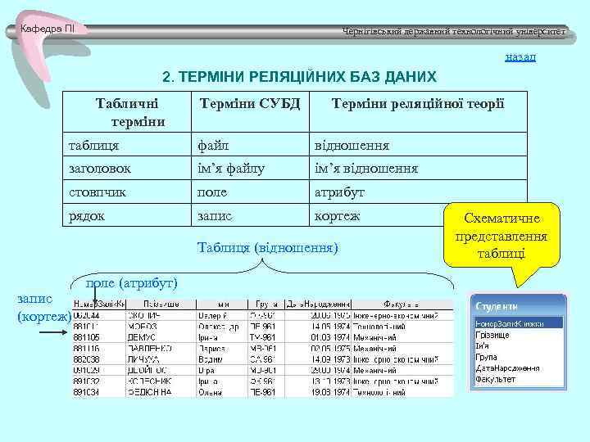Click the 'Кафедра ПІ' header label
The height and width of the screenshot is (442, 590).
click(48, 29)
